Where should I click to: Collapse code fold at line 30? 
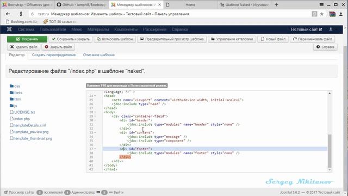coord(95,120)
